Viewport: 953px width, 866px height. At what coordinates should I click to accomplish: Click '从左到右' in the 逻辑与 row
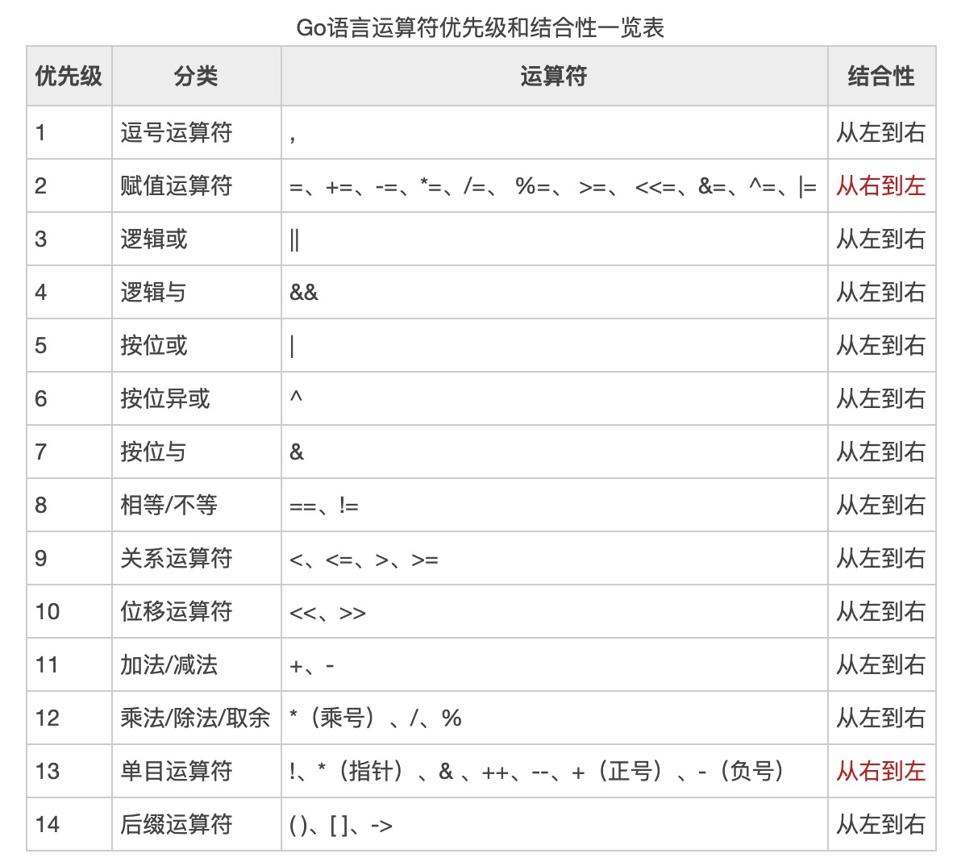pos(881,293)
